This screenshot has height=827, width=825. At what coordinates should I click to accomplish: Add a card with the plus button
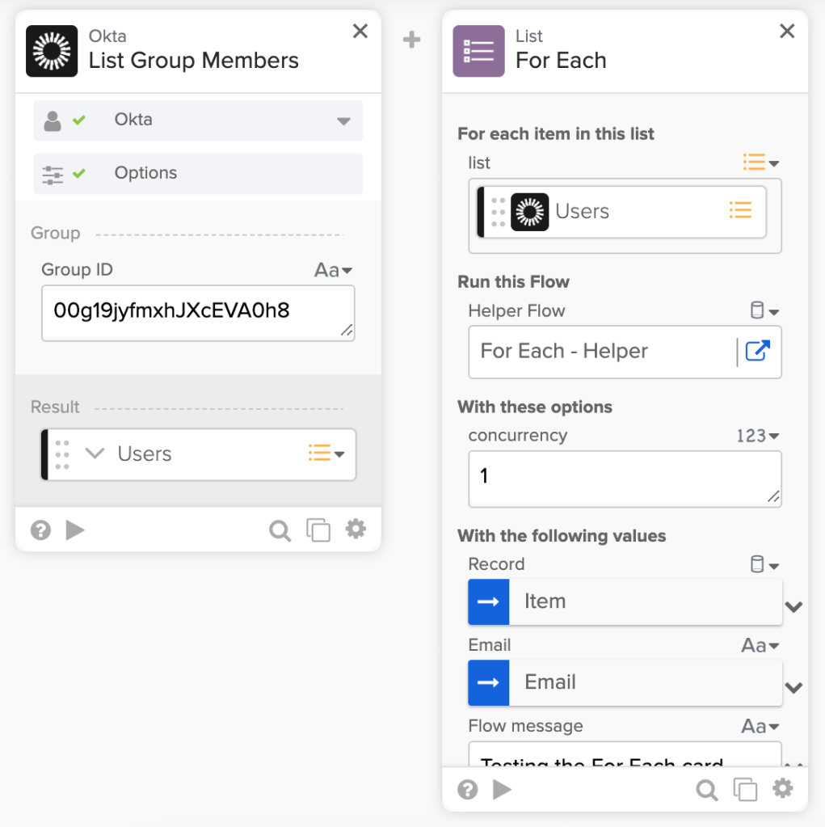click(x=412, y=40)
